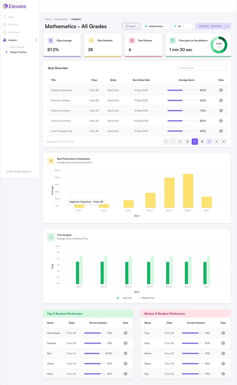This screenshot has height=385, width=237.
Task: Go to pagination page 5
Action: [x=209, y=141]
